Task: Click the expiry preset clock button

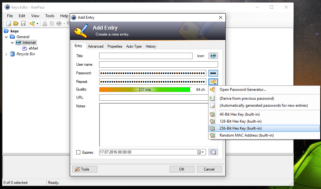Action: click(x=213, y=152)
